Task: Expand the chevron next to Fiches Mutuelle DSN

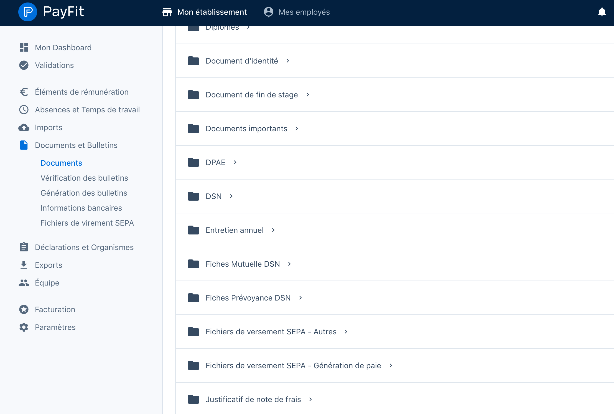Action: pyautogui.click(x=289, y=264)
